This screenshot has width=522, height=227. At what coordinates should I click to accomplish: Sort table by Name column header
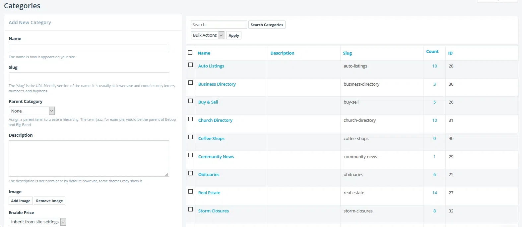coord(204,53)
